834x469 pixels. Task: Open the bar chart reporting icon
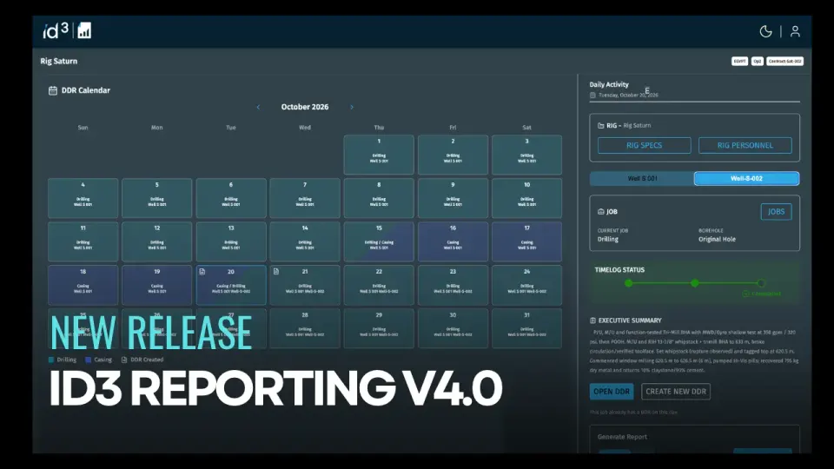click(x=84, y=30)
